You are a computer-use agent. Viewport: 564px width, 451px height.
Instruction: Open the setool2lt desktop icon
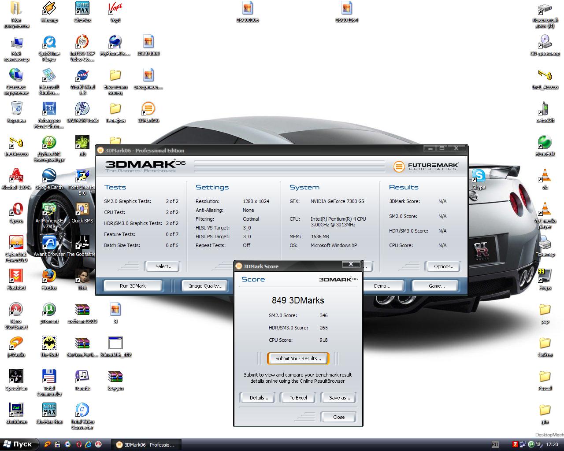point(545,112)
